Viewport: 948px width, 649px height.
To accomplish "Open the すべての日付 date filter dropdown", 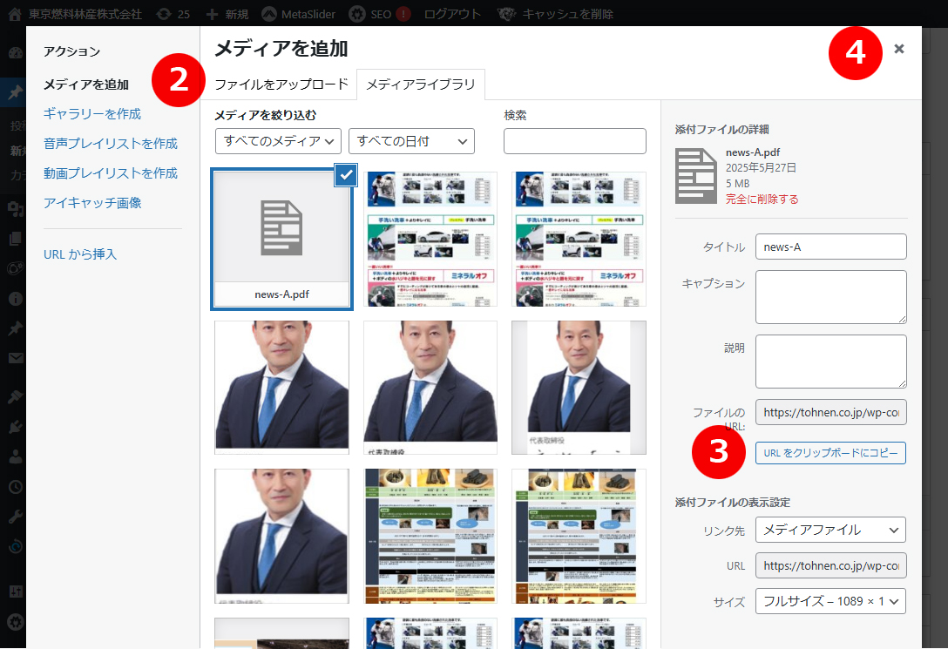I will tap(412, 141).
